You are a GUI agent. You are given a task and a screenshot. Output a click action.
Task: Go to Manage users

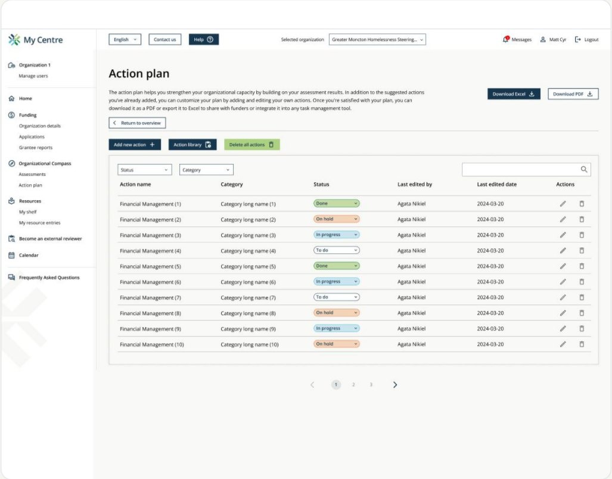click(33, 76)
